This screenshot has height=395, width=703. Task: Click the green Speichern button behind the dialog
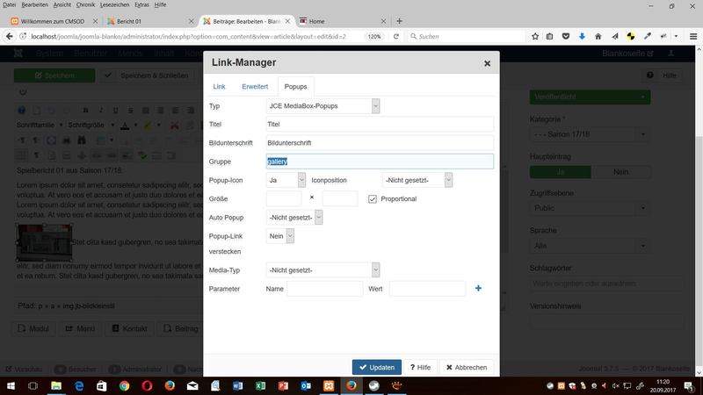[54, 75]
